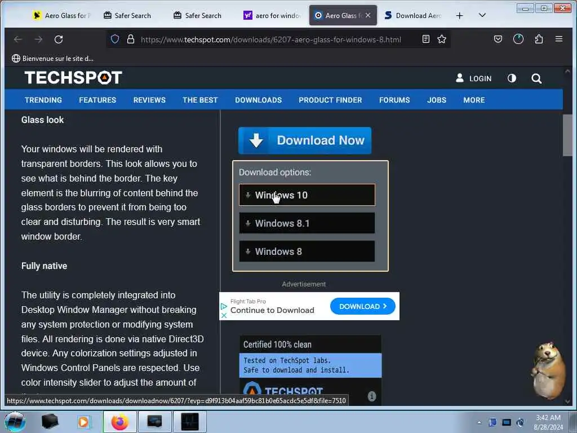Open DOWNLOADS navigation menu
This screenshot has width=577, height=433.
(258, 100)
